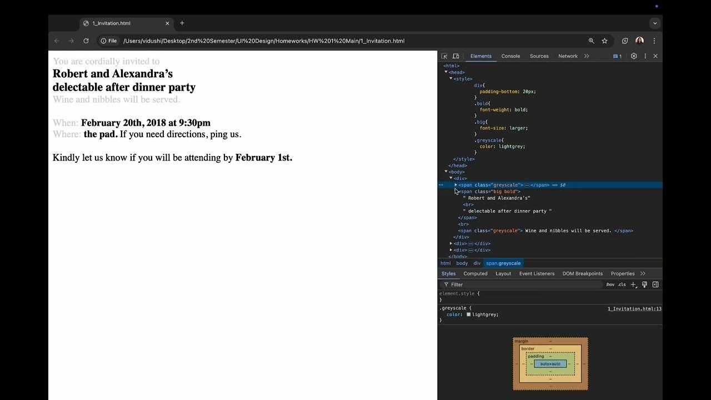This screenshot has width=711, height=400.
Task: Open the Chrome profile avatar
Action: point(639,41)
